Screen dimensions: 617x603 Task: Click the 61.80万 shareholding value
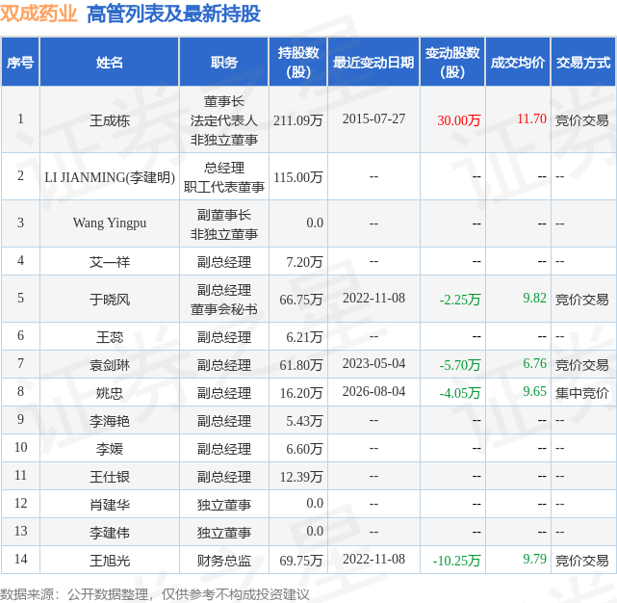click(x=301, y=365)
